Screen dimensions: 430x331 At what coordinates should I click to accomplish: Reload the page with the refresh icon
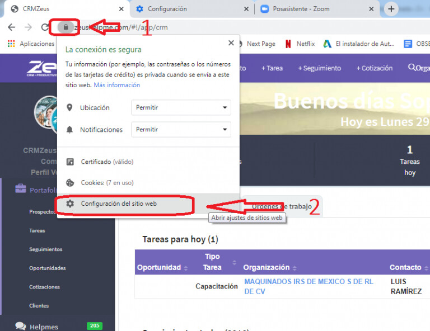pyautogui.click(x=45, y=27)
